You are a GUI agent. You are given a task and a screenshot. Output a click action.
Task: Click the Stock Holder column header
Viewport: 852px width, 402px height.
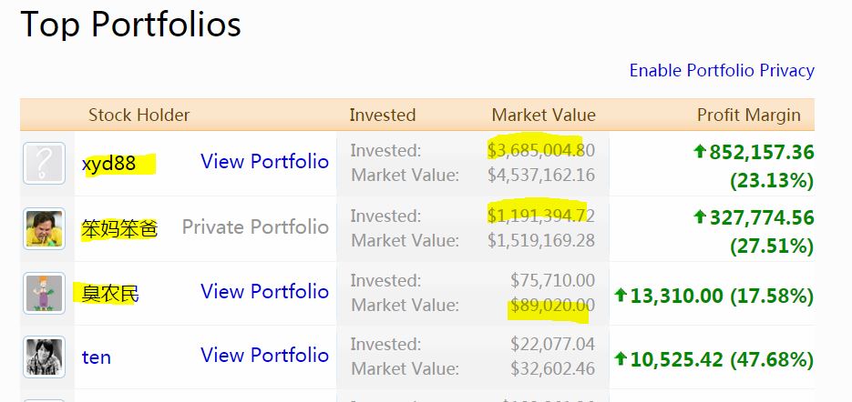pyautogui.click(x=139, y=115)
